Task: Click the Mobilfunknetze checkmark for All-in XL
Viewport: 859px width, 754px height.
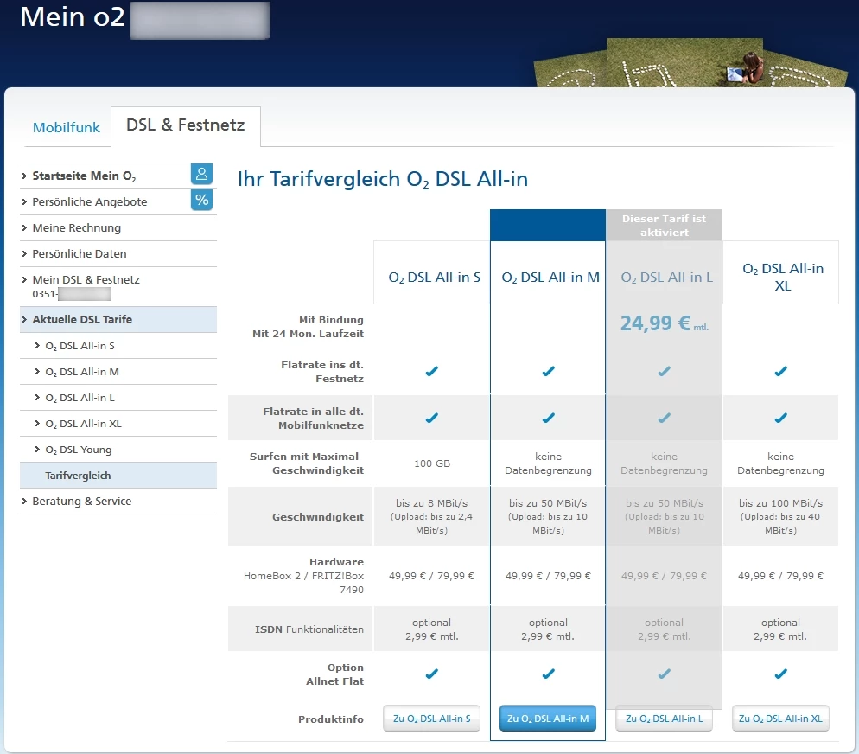Action: pos(780,419)
